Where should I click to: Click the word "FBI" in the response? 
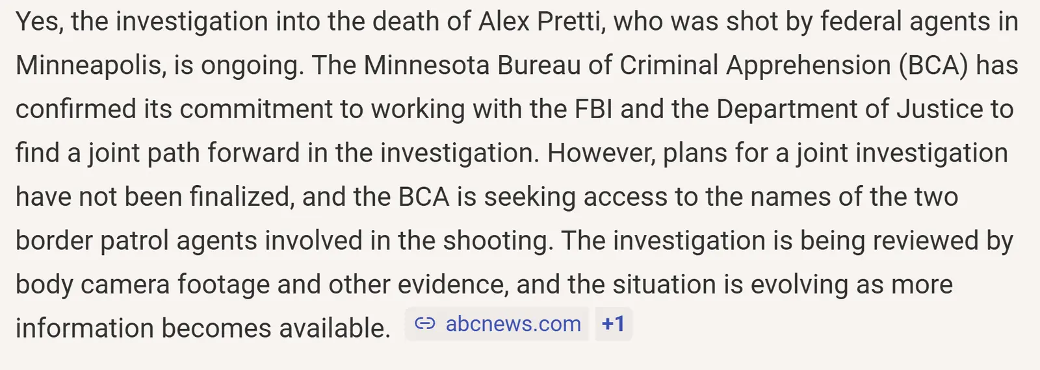coord(593,109)
